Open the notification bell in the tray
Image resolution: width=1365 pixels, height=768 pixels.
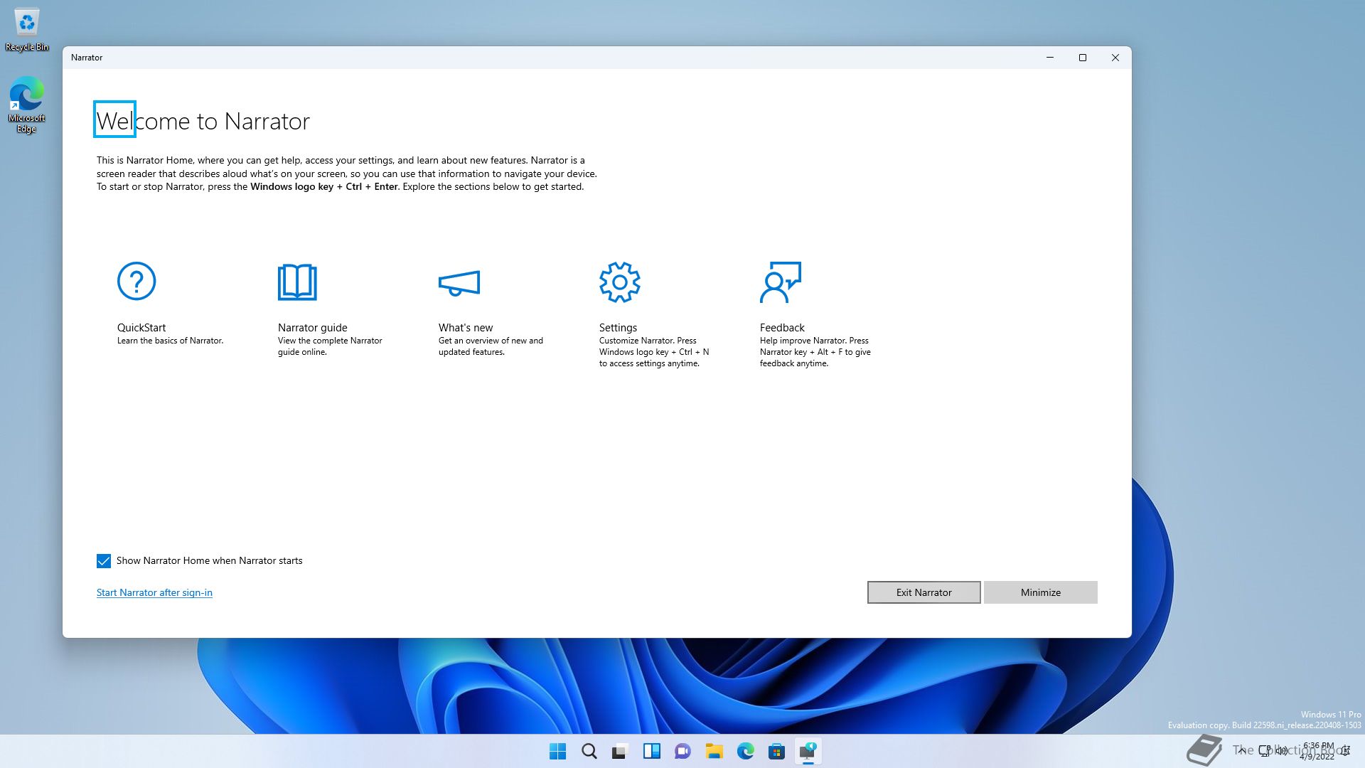(1346, 751)
